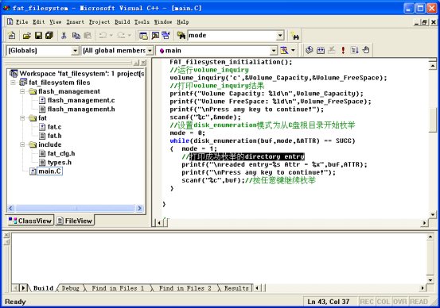Click the OVR indicator in status bar
This screenshot has width=440, height=308.
click(x=400, y=302)
